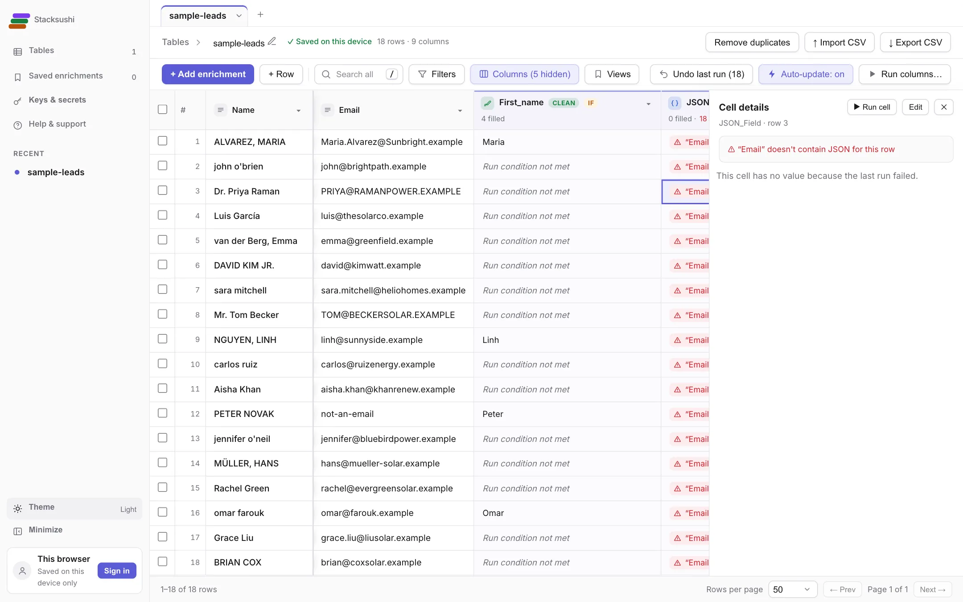Click Undo last run (18)
The image size is (963, 602).
click(x=701, y=74)
